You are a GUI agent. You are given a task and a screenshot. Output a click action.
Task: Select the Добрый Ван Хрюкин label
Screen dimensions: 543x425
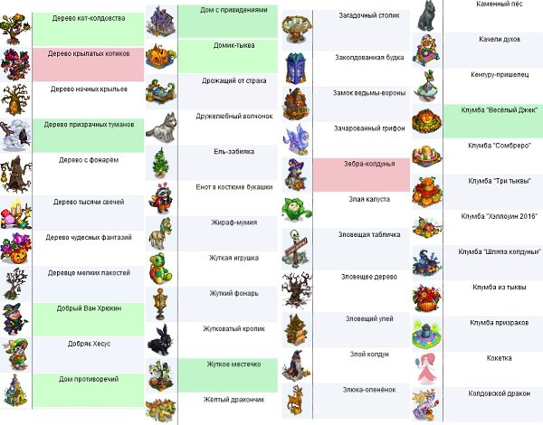pos(89,308)
